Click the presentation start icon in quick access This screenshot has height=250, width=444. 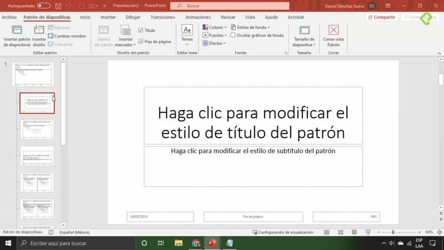(x=91, y=6)
